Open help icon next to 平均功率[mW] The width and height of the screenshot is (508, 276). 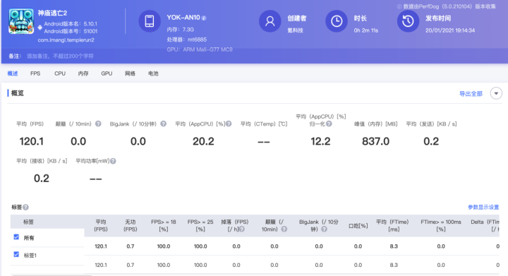tap(113, 161)
